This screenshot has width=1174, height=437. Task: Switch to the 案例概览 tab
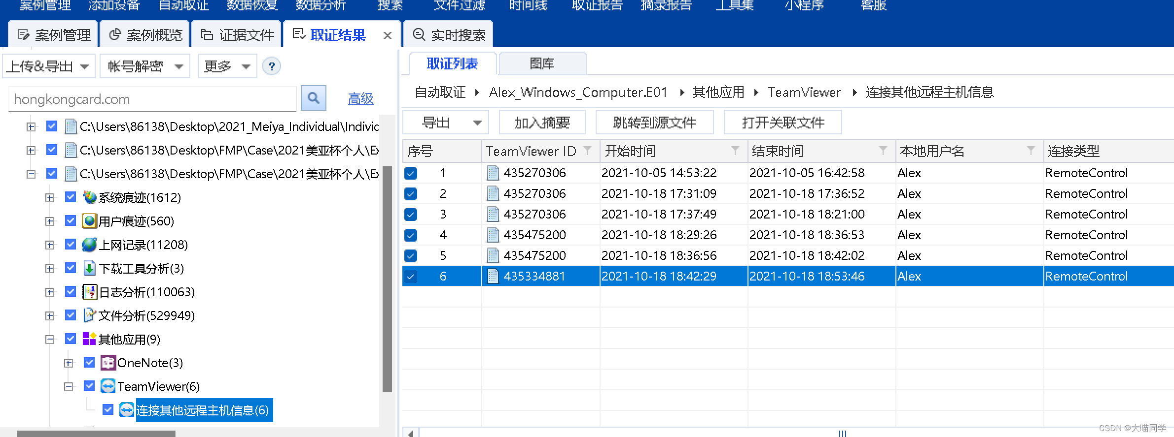tap(145, 34)
